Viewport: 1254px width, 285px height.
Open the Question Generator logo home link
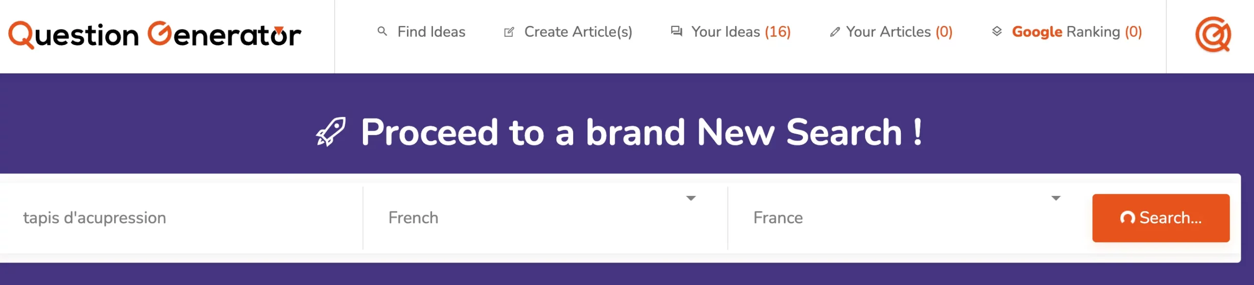(155, 35)
